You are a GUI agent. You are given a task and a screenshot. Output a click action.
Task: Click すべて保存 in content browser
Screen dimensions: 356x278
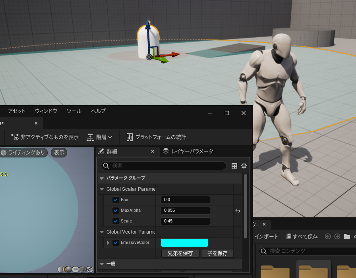[x=302, y=236]
